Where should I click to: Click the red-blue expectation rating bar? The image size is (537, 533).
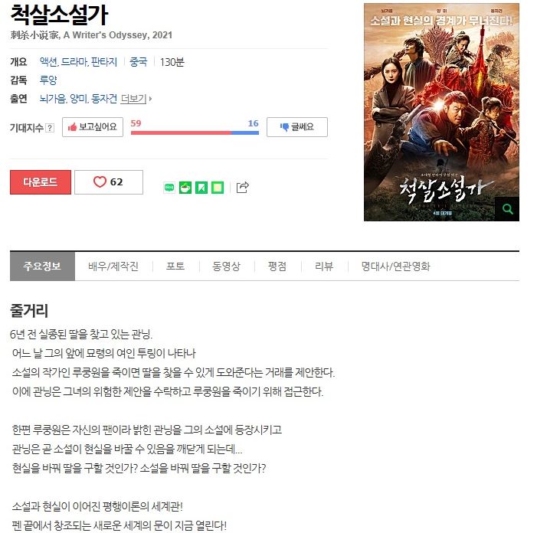[195, 132]
